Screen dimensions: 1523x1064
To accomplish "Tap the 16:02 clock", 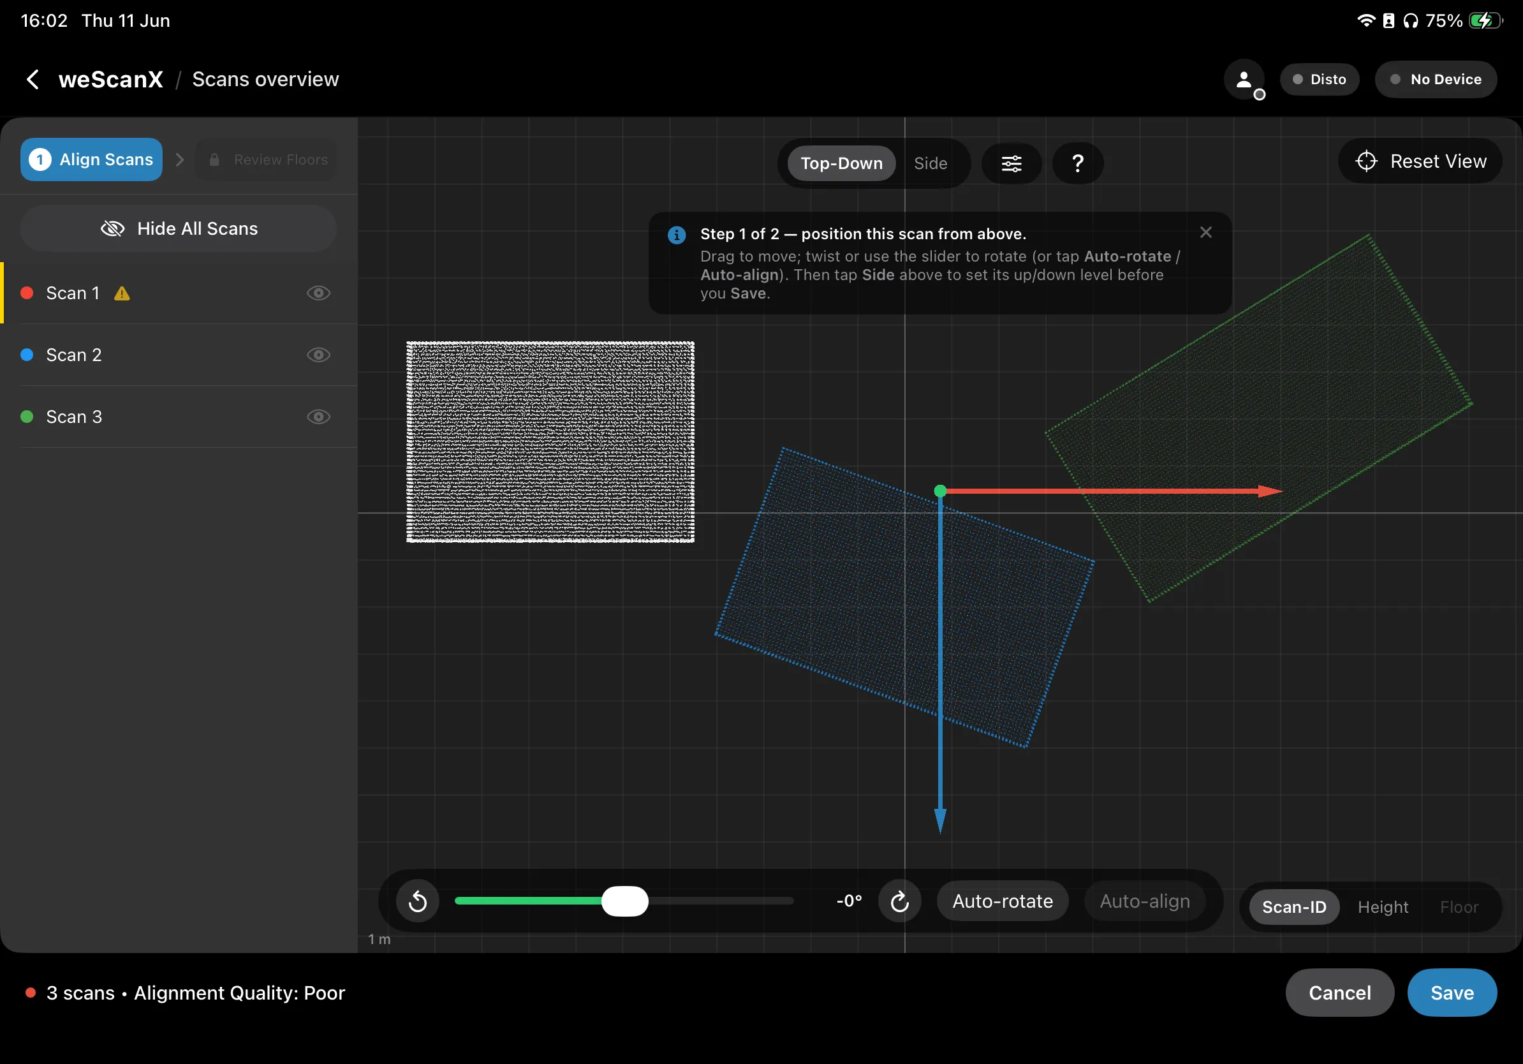I will pos(44,20).
